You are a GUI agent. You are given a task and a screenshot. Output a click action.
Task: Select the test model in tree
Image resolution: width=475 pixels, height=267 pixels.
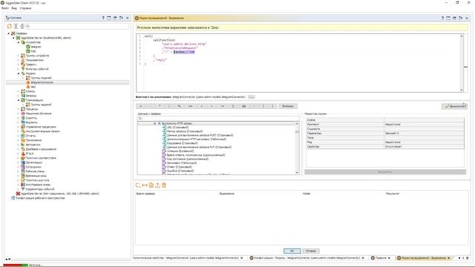(33, 87)
